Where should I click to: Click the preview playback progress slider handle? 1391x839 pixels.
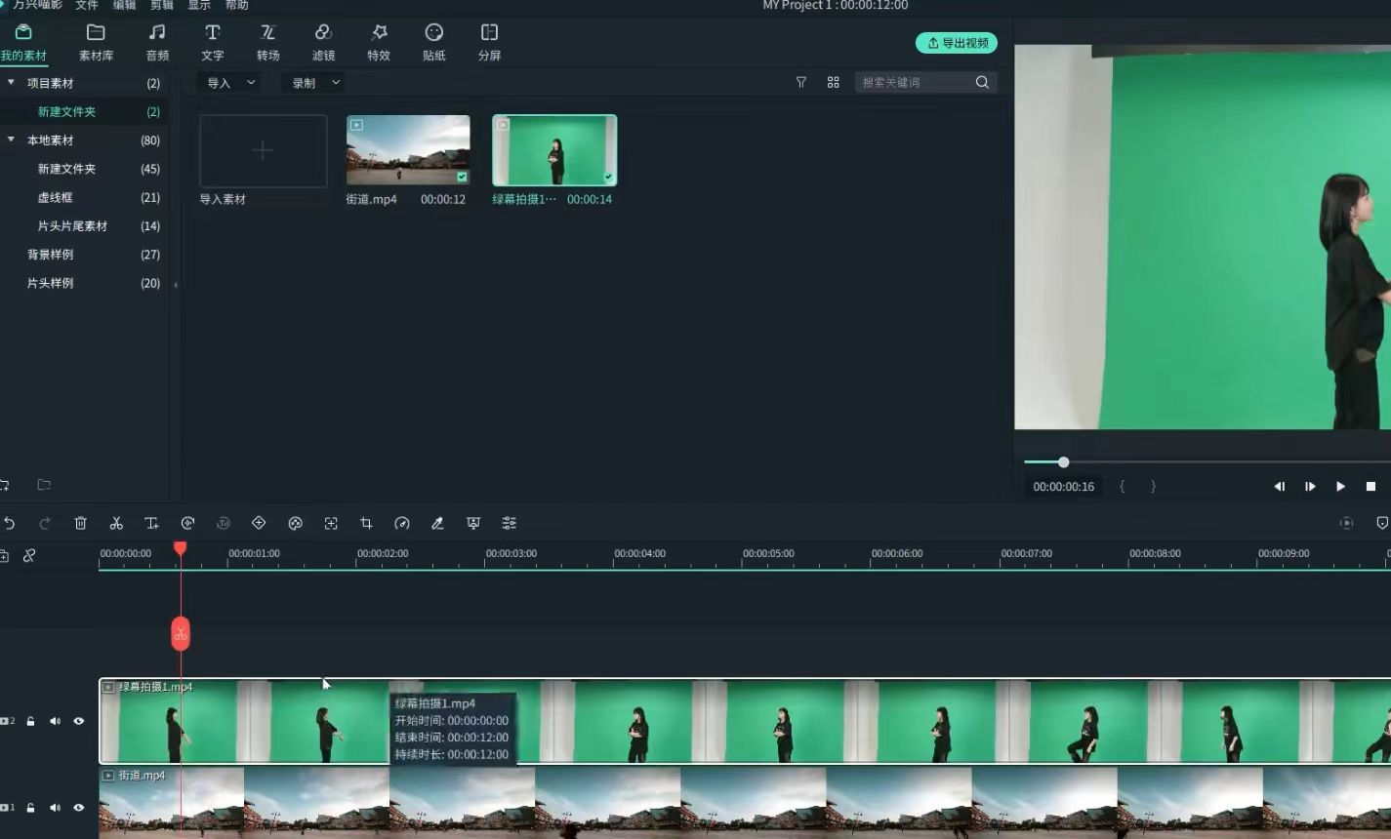coord(1063,462)
